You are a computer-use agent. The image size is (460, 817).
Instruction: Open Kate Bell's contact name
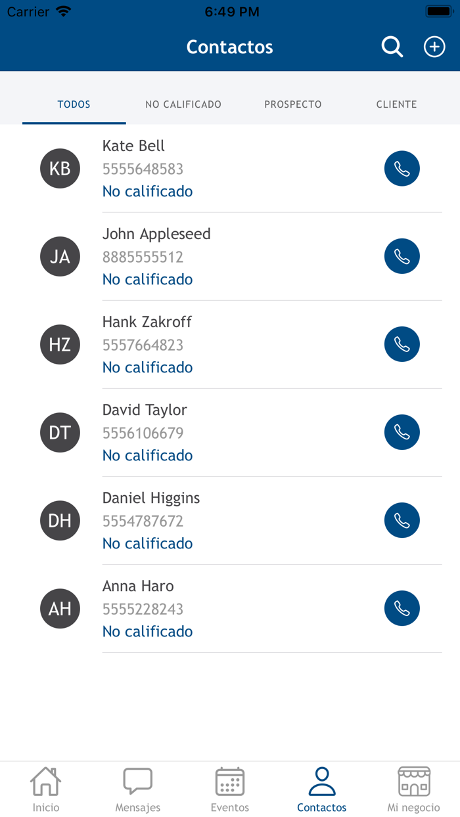[x=133, y=146]
